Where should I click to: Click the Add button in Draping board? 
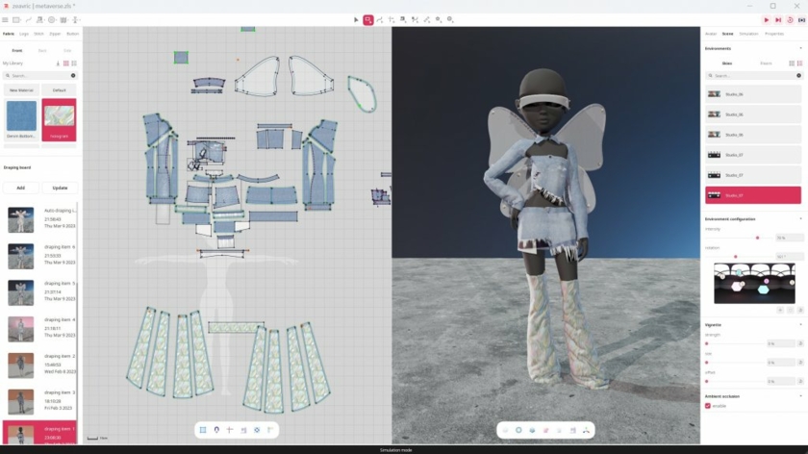pos(20,188)
